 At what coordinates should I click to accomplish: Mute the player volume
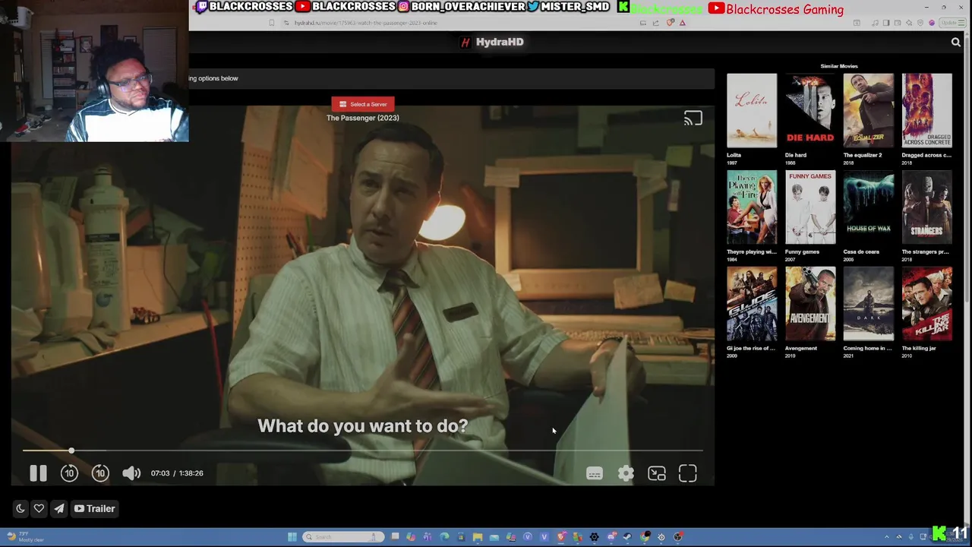click(131, 473)
